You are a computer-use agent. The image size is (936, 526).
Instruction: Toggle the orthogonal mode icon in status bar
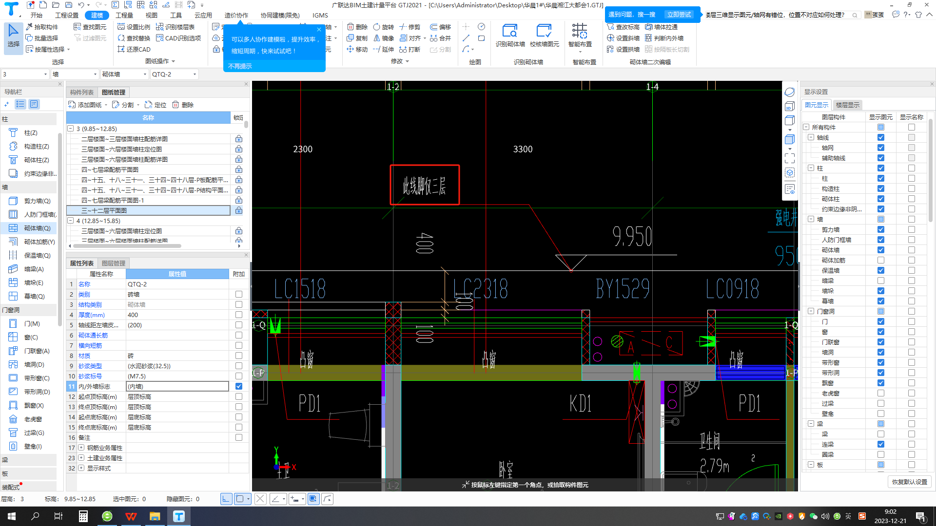[x=226, y=499]
